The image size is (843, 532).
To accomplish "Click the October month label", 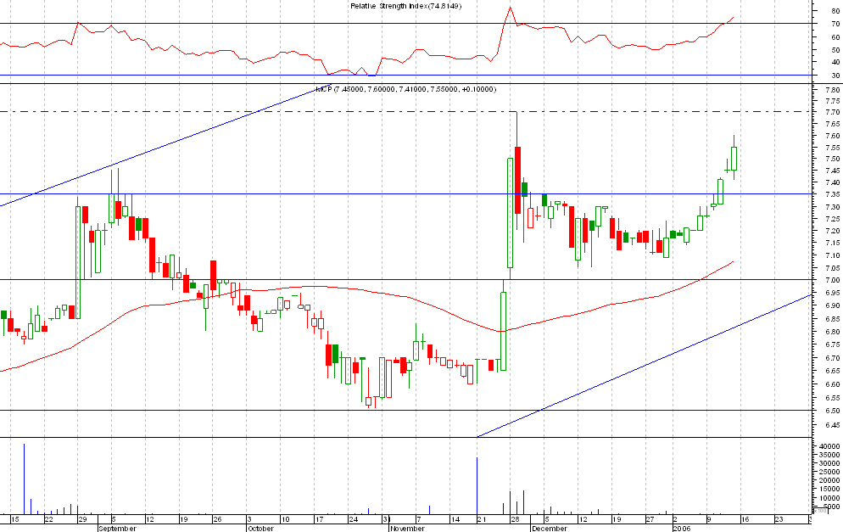I will [x=260, y=529].
